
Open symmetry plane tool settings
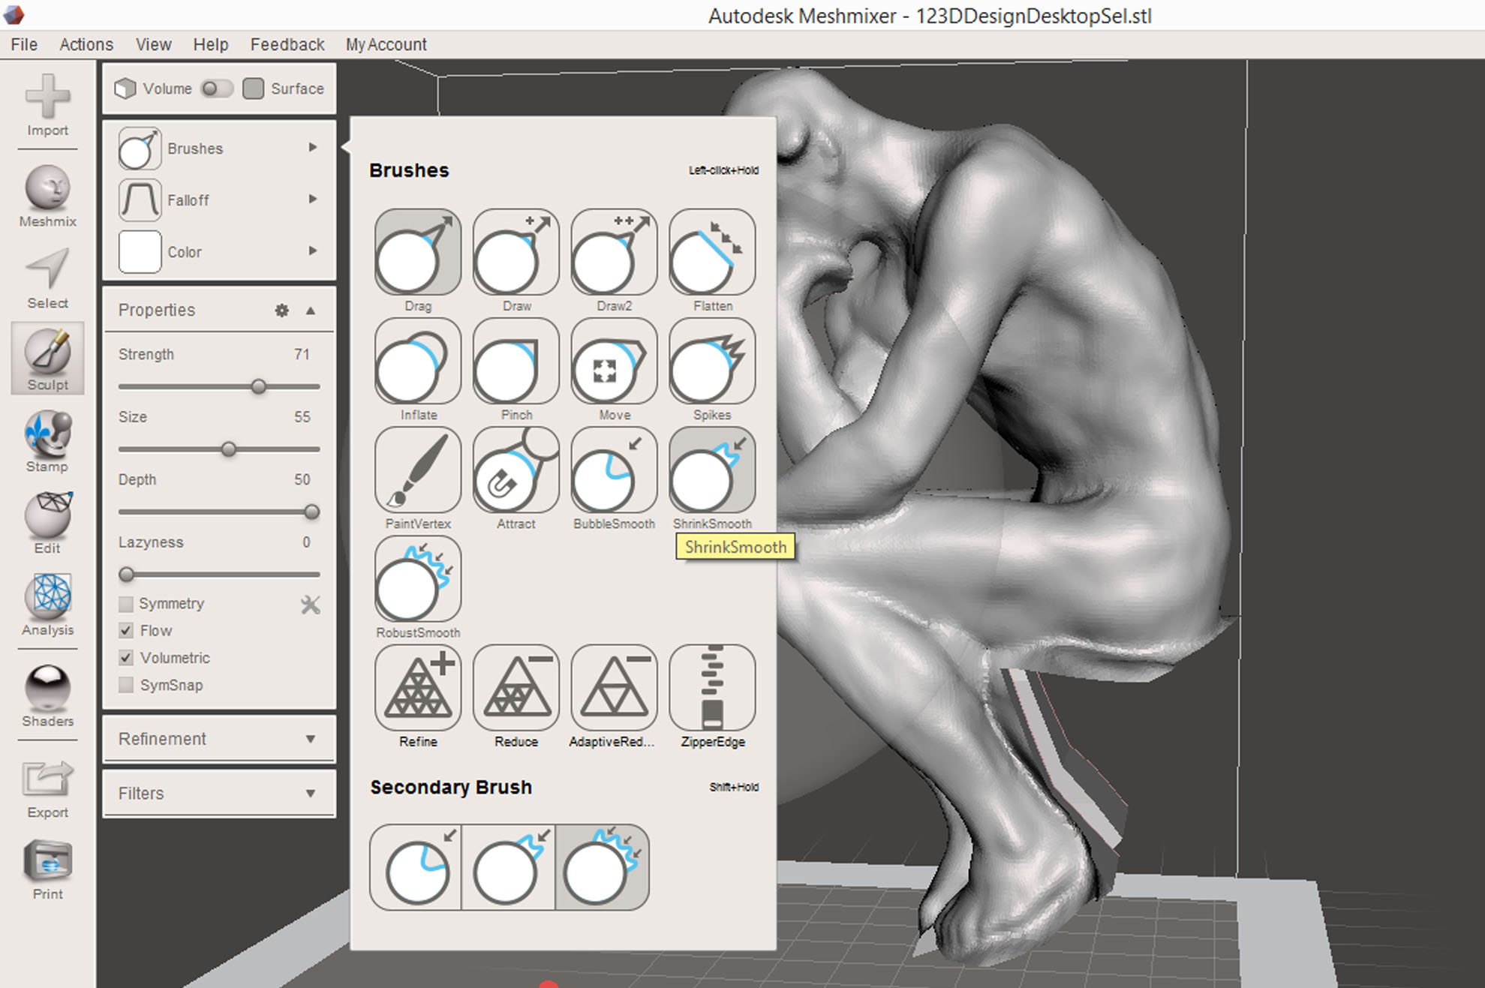coord(310,604)
